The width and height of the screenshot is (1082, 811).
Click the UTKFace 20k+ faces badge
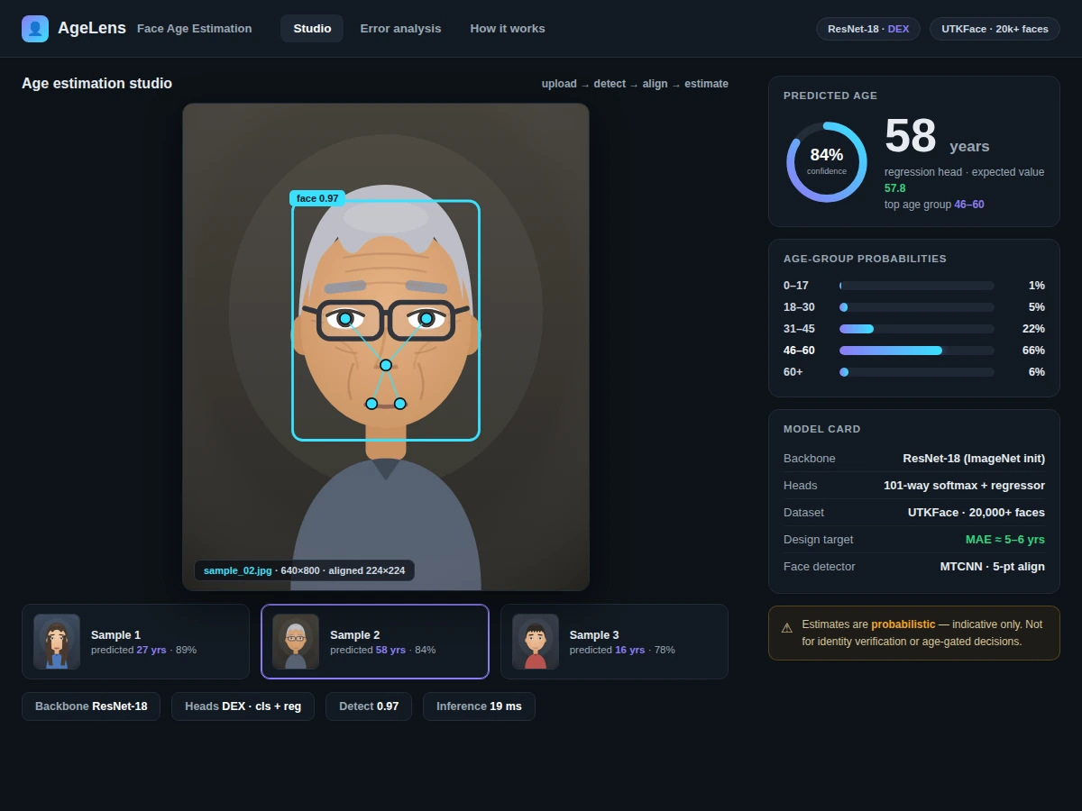tap(995, 29)
